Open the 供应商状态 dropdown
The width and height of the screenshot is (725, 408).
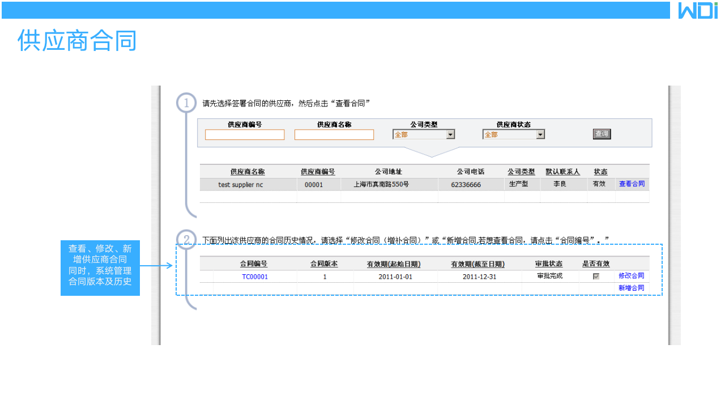pyautogui.click(x=514, y=134)
